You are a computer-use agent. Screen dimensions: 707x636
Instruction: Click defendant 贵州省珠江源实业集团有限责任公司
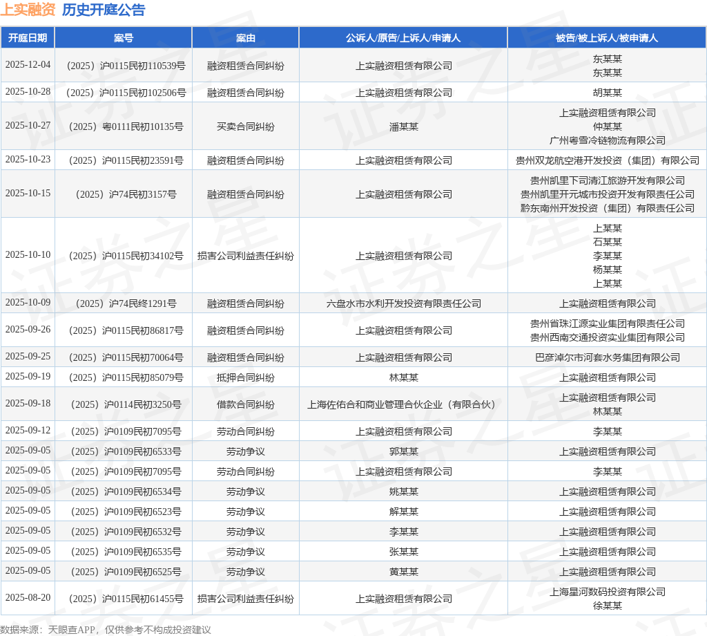tap(608, 324)
